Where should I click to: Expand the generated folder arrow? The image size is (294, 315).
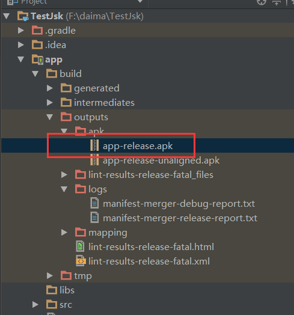[x=50, y=88]
